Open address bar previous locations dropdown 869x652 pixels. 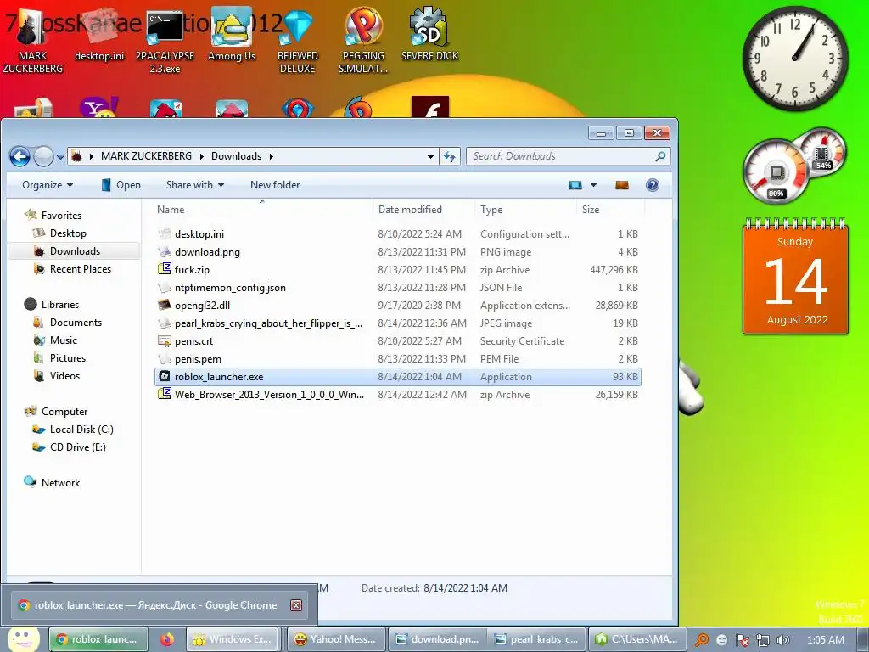(430, 156)
